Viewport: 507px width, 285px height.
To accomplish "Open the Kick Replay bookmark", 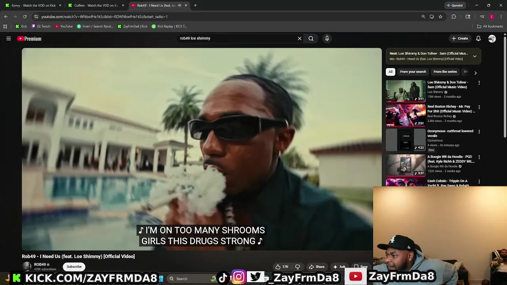I will click(x=169, y=27).
